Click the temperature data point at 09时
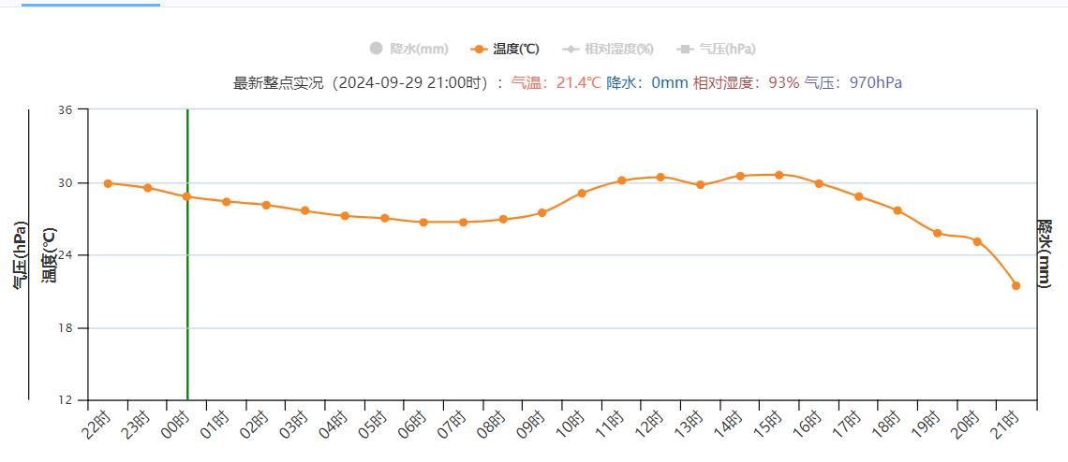This screenshot has height=462, width=1068. tap(542, 213)
